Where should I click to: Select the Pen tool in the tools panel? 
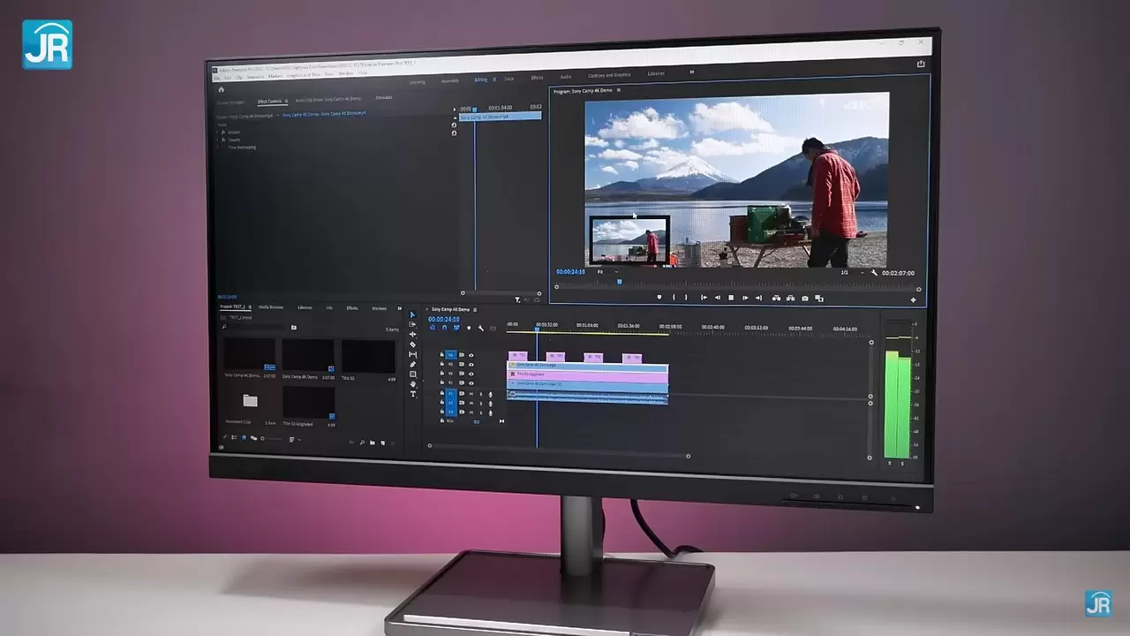pos(412,364)
